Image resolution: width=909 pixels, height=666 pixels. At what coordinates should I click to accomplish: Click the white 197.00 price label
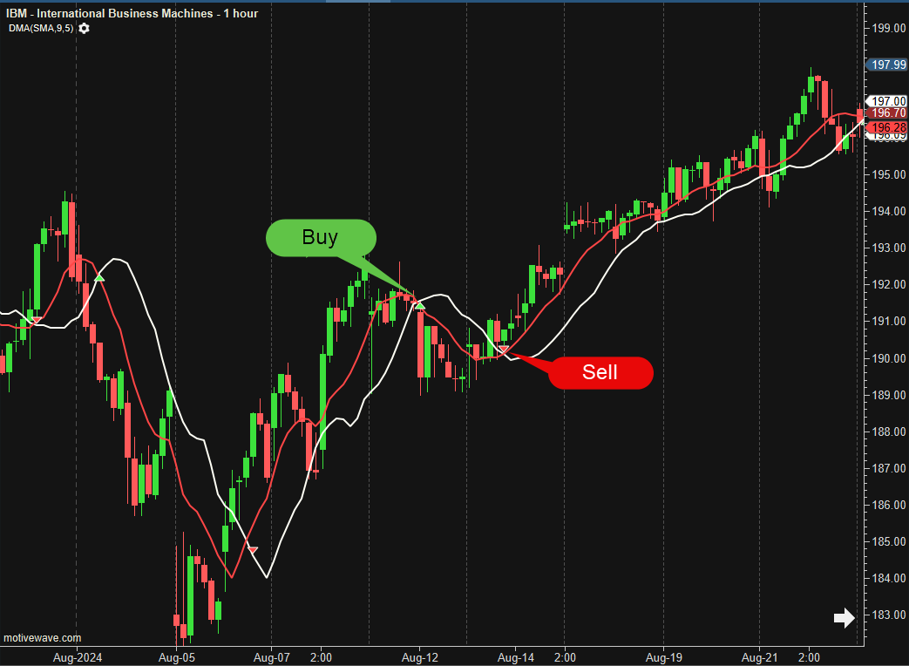coord(889,101)
